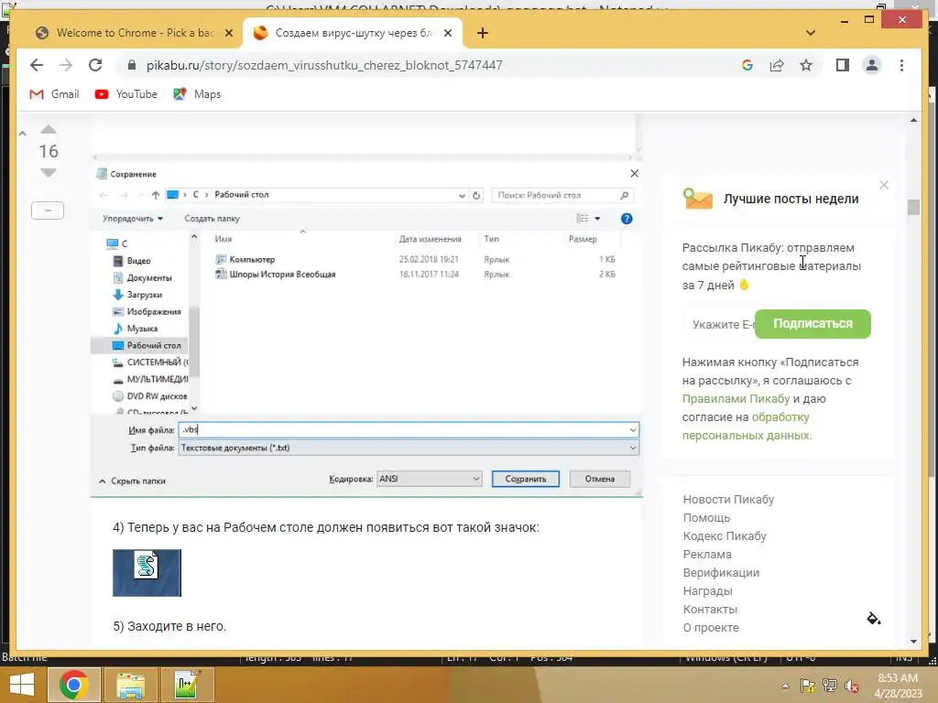Open File Explorer from the taskbar

[x=130, y=685]
